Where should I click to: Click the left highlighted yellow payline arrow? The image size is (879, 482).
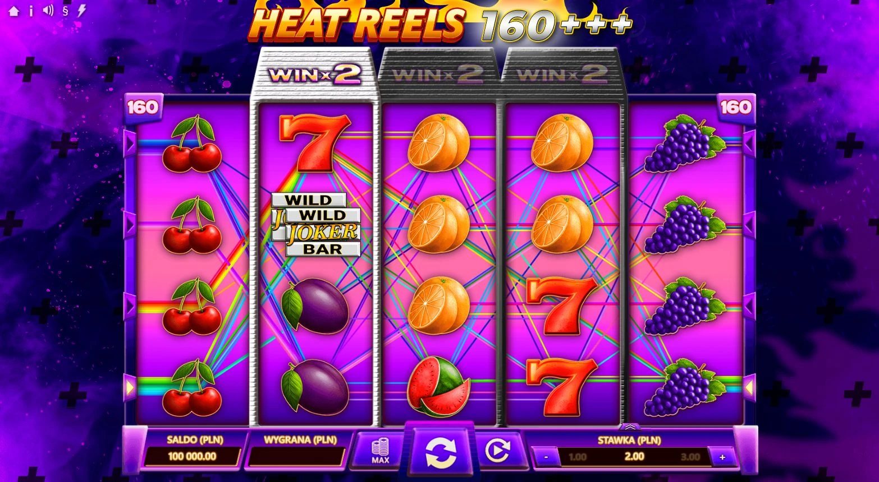click(x=130, y=387)
